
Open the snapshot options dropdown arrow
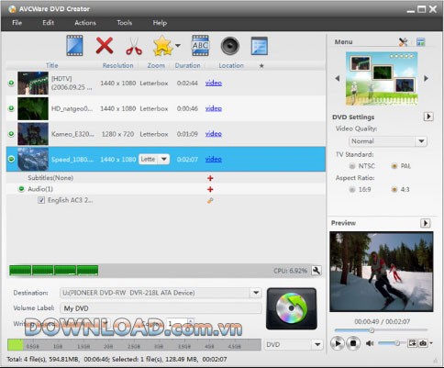coord(431,343)
